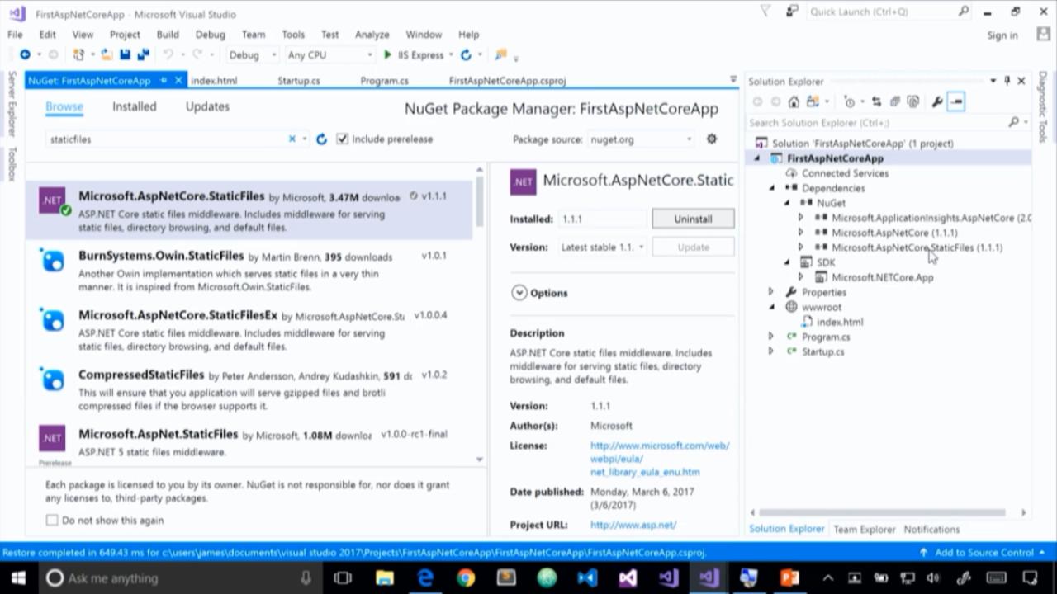Click the Preview Selected Items icon
The width and height of the screenshot is (1057, 594).
(x=956, y=101)
